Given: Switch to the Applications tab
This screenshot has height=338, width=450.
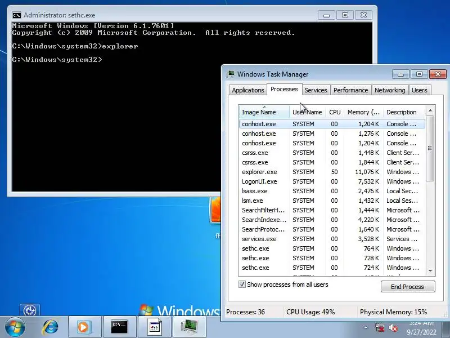Looking at the screenshot, I should coord(248,90).
